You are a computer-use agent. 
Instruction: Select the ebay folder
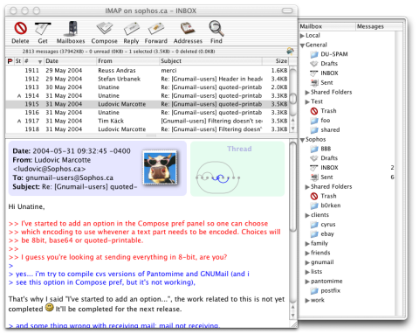click(326, 233)
